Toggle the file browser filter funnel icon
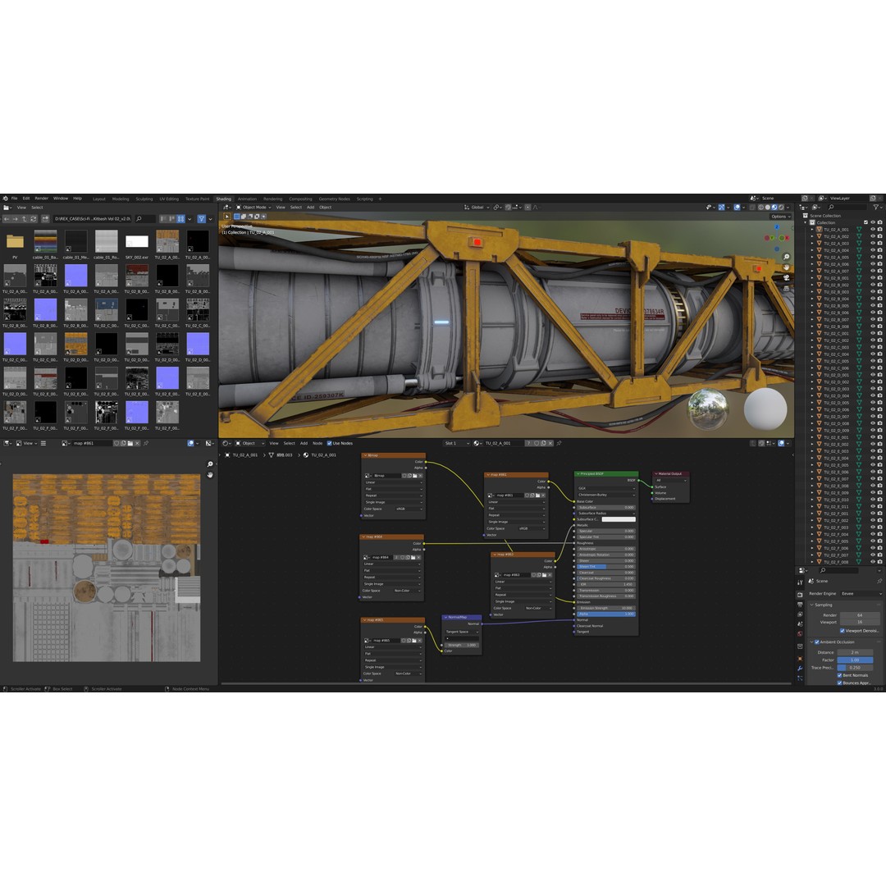 point(201,219)
